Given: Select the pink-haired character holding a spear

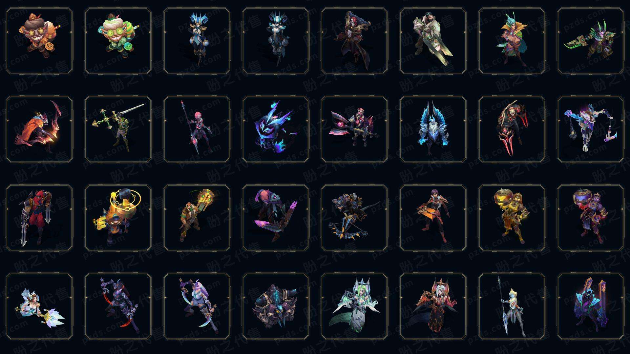Looking at the screenshot, I should 197,129.
